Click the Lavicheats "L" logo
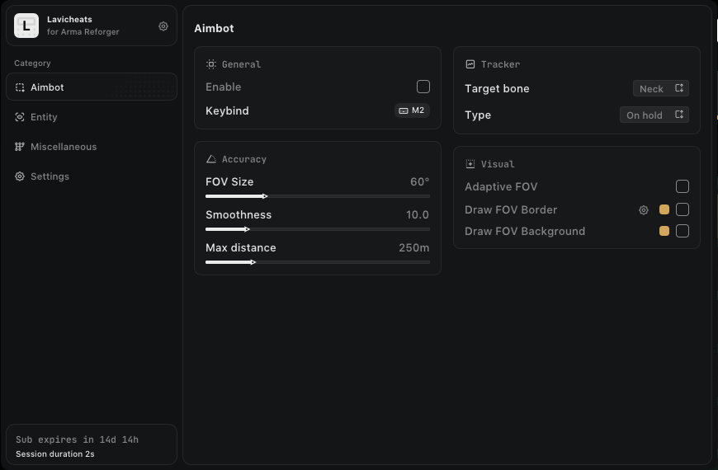This screenshot has width=718, height=470. pyautogui.click(x=26, y=26)
